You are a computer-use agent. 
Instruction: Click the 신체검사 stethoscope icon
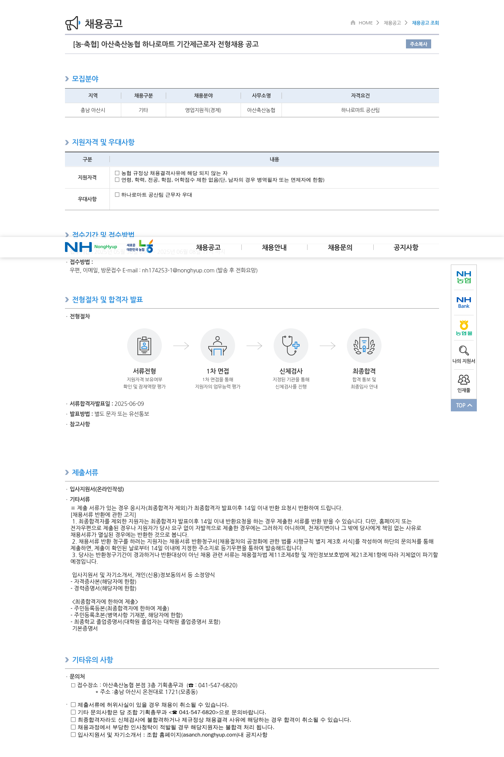click(291, 346)
